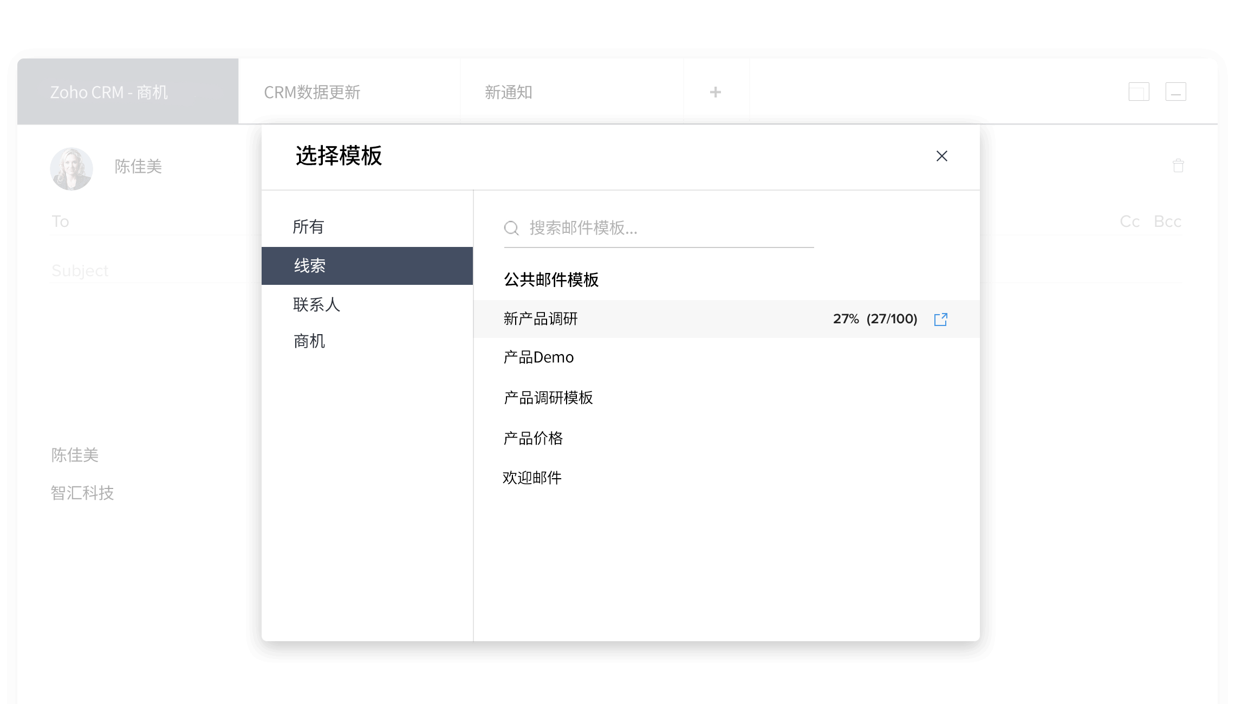Choose the 欢迎邮件 template
1235x704 pixels.
[532, 478]
